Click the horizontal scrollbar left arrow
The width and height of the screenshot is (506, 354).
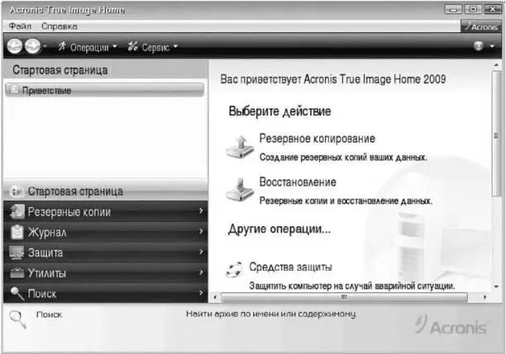point(215,297)
